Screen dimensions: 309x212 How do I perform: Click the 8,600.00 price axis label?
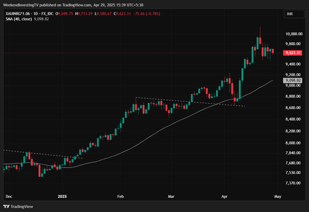click(293, 108)
